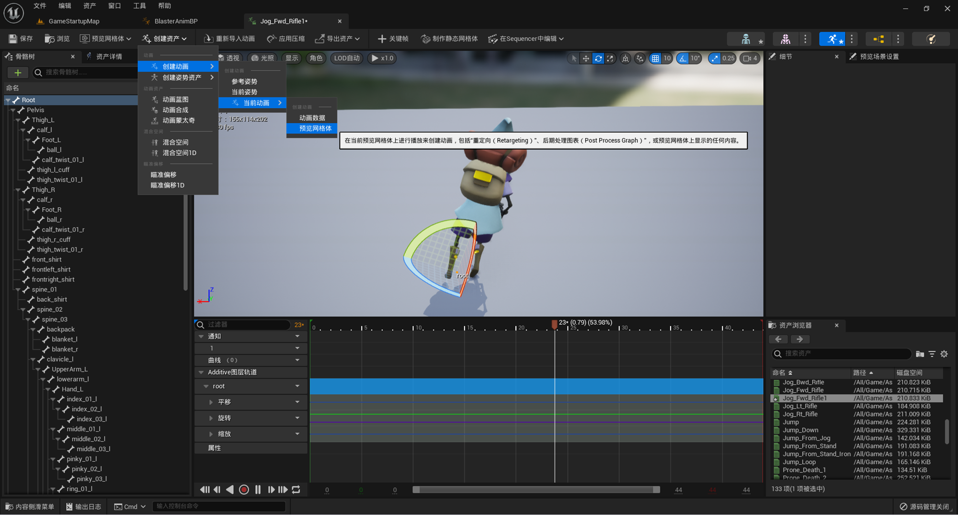Click the Skeleton editor mode icon
The height and width of the screenshot is (515, 958).
[746, 39]
